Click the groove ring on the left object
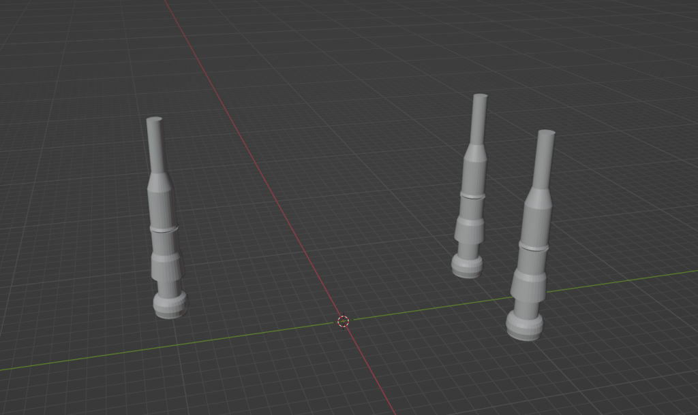The height and width of the screenshot is (415, 698). coord(164,230)
